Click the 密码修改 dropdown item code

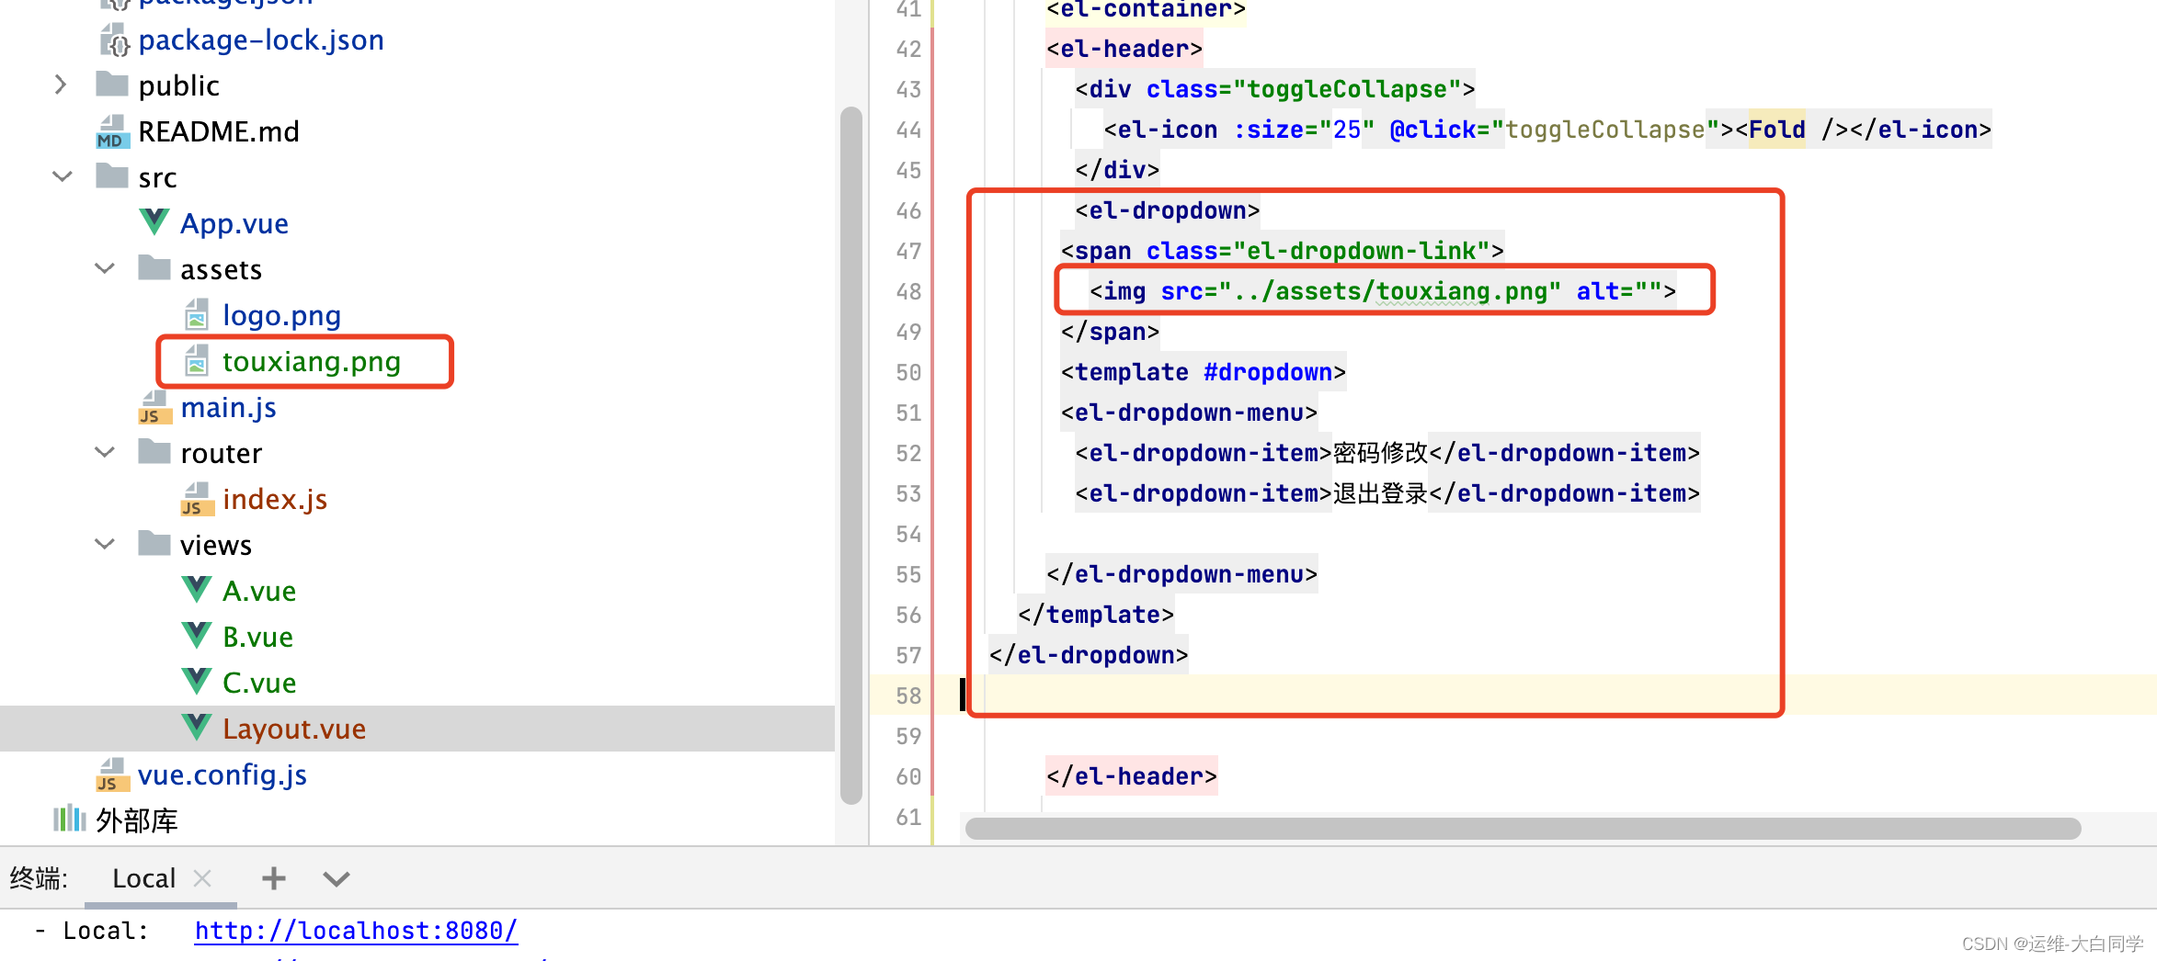coord(1387,453)
